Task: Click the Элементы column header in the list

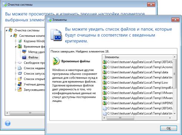Action: [138, 57]
